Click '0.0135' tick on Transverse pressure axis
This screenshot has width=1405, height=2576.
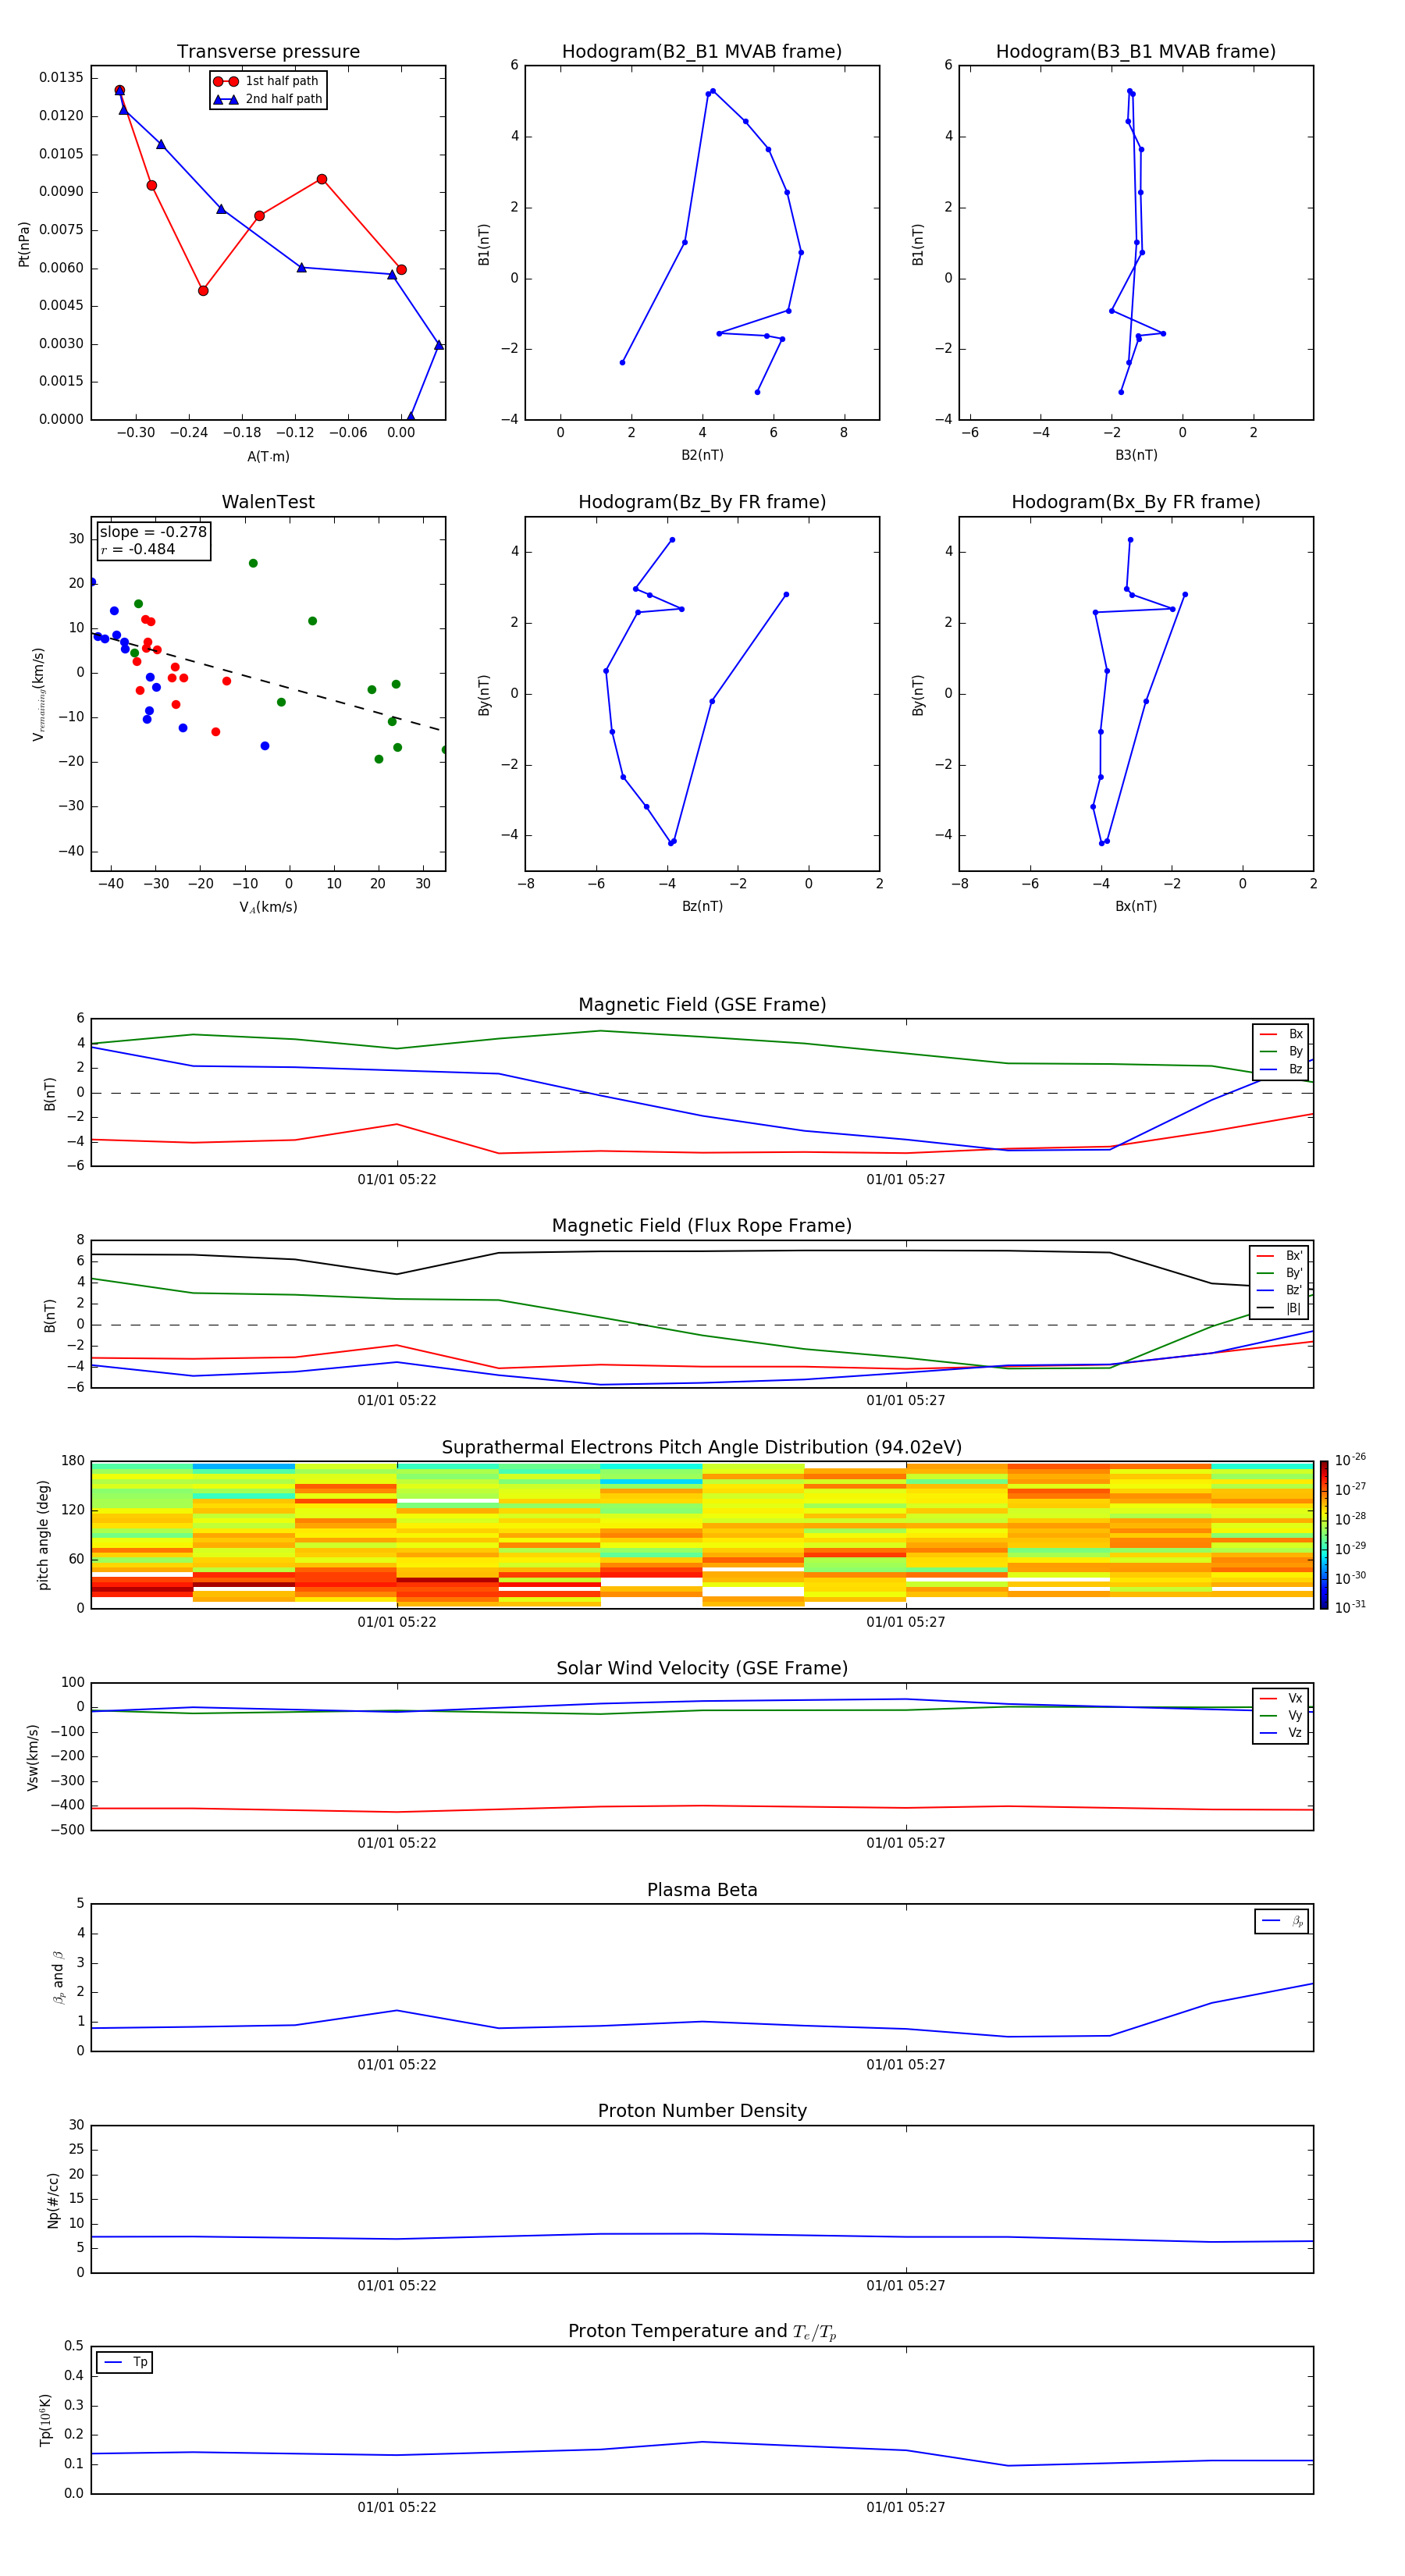(61, 78)
